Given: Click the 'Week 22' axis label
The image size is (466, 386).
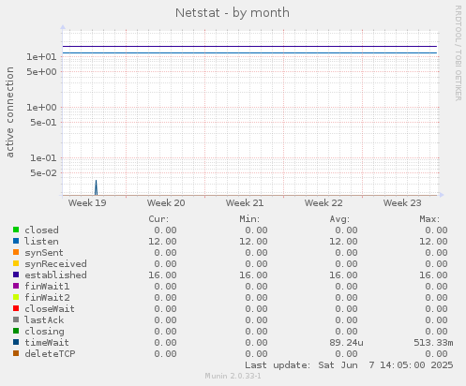Looking at the screenshot, I should [323, 203].
